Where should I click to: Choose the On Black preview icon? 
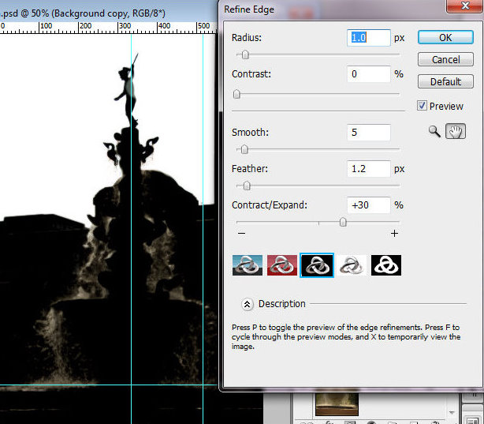317,265
